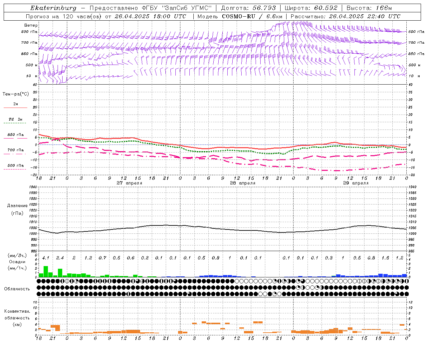Click the 2.4 precipitation value
This screenshot has height=341, width=426.
pyautogui.click(x=60, y=258)
